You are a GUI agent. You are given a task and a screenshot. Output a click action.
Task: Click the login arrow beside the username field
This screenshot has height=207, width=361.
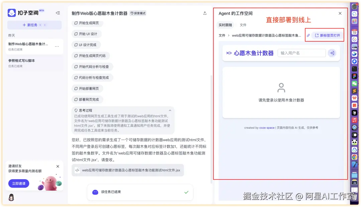tap(332, 53)
